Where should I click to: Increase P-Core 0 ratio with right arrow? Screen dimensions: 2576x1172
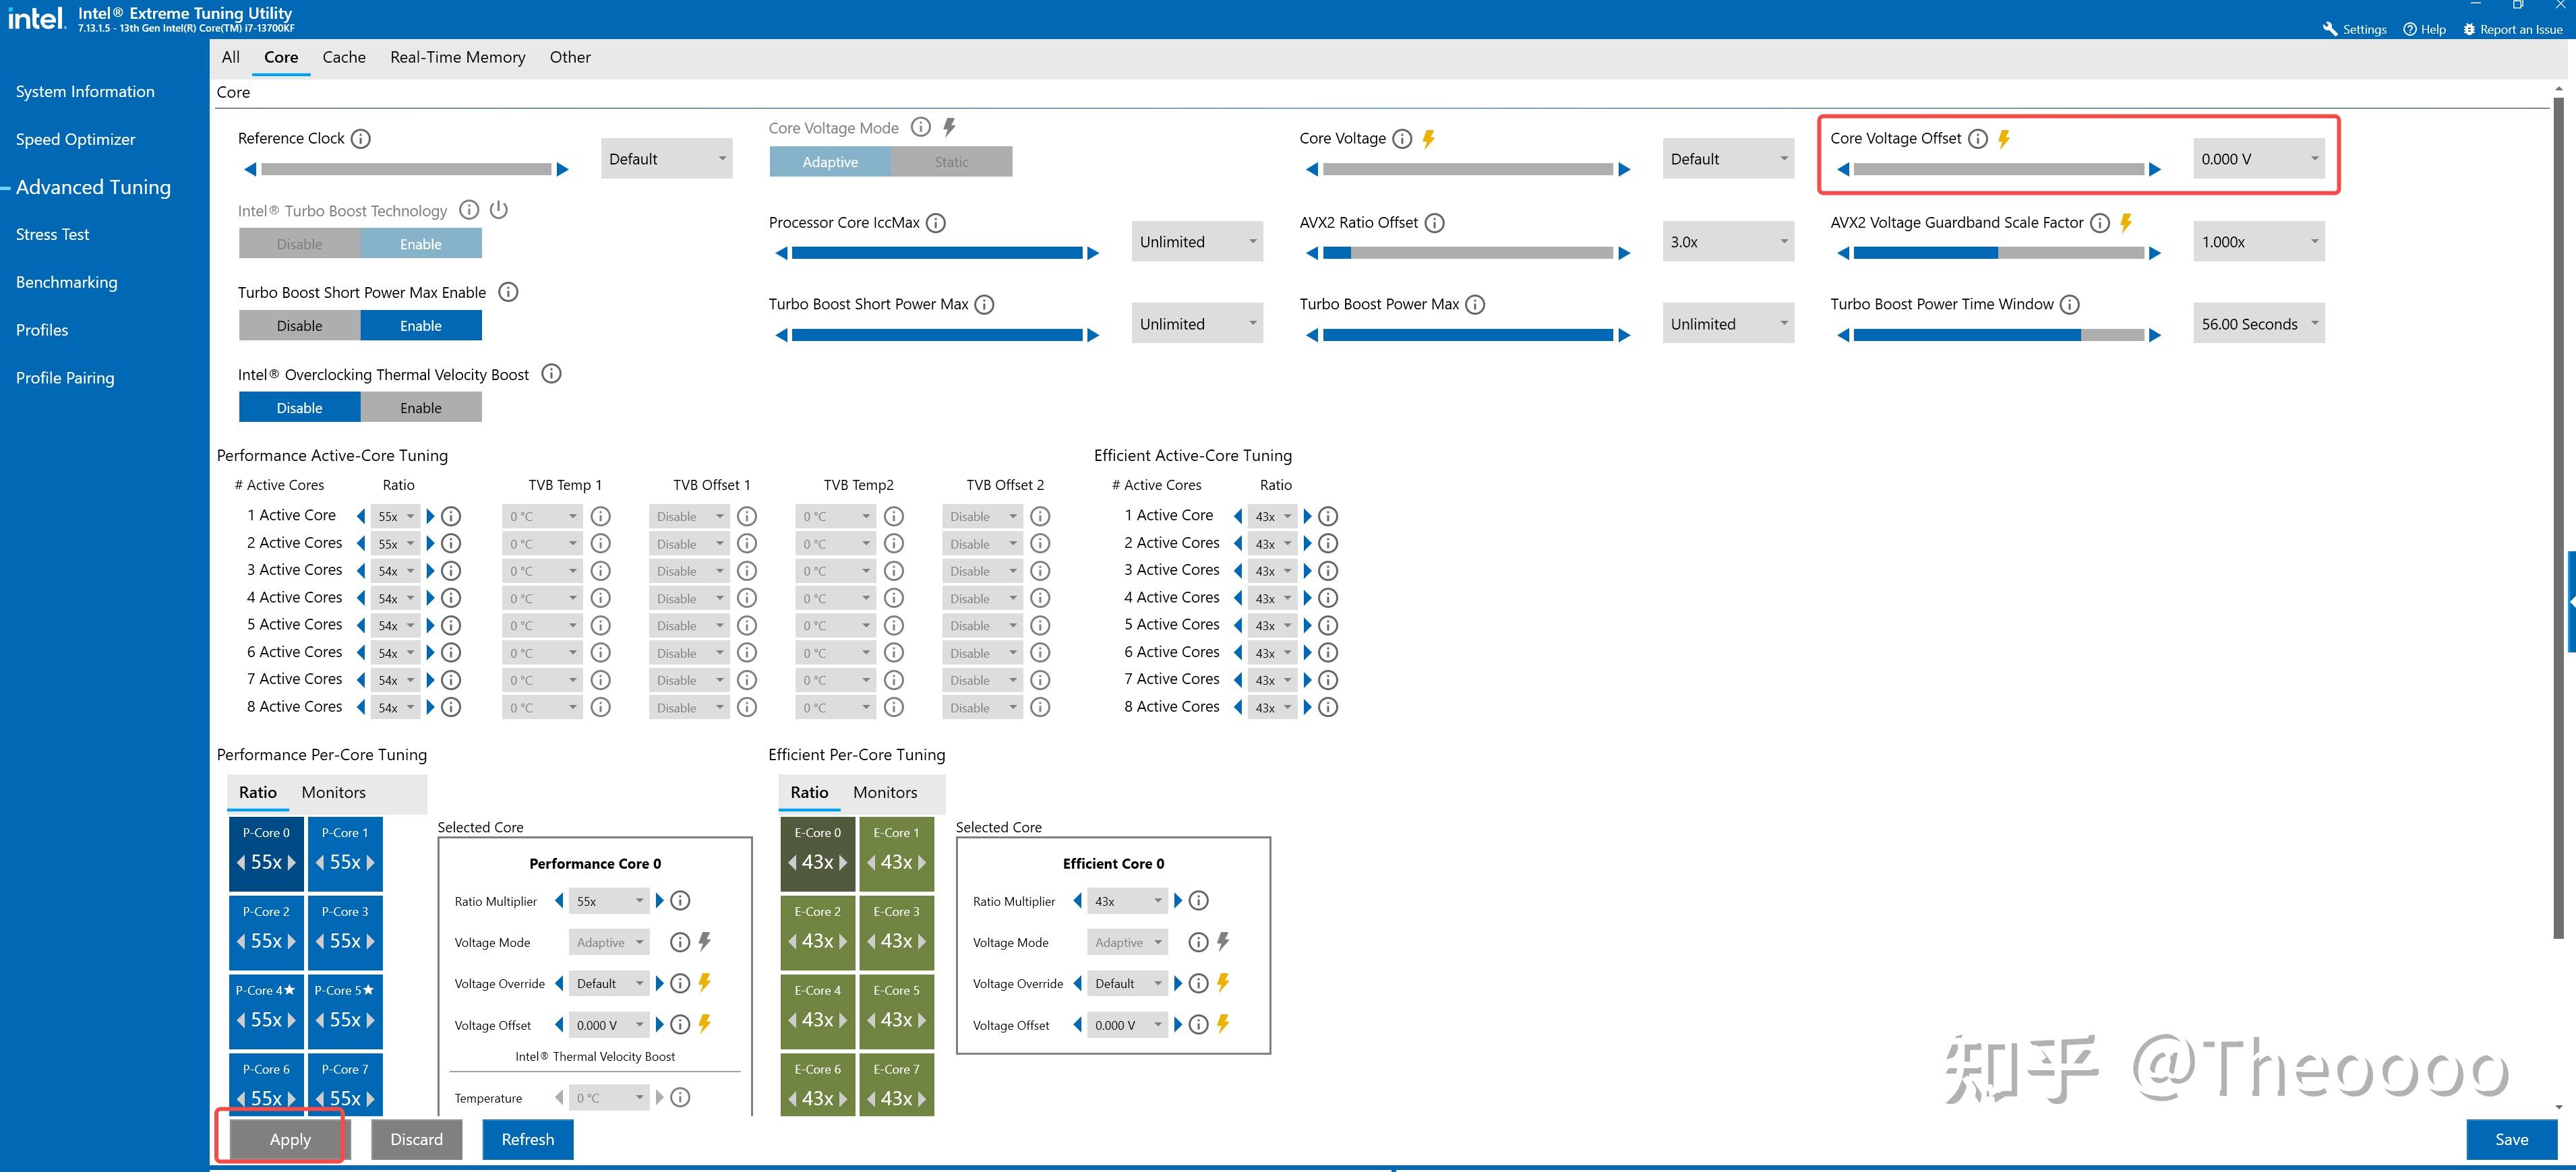[x=292, y=862]
